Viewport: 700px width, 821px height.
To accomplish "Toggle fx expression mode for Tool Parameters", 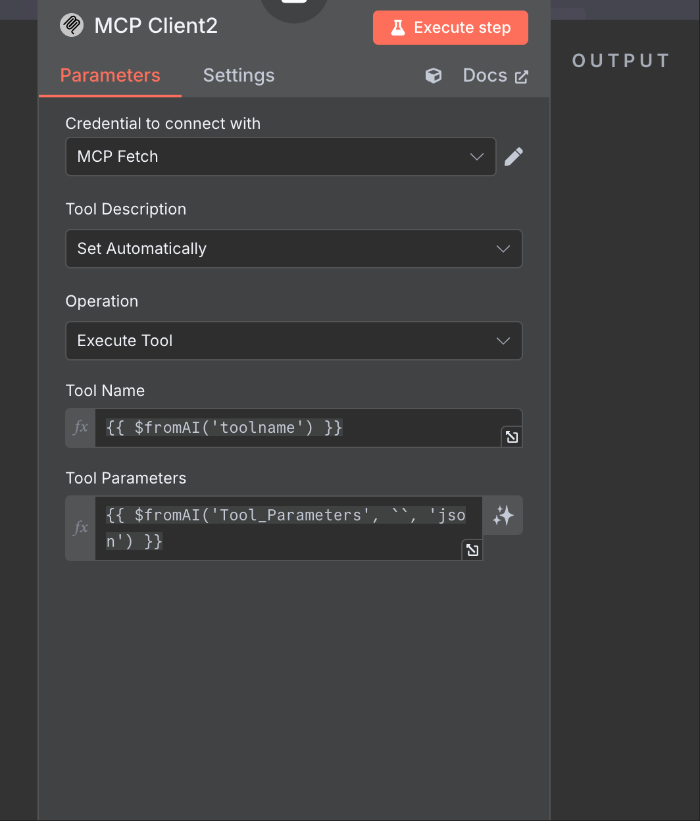I will [81, 528].
